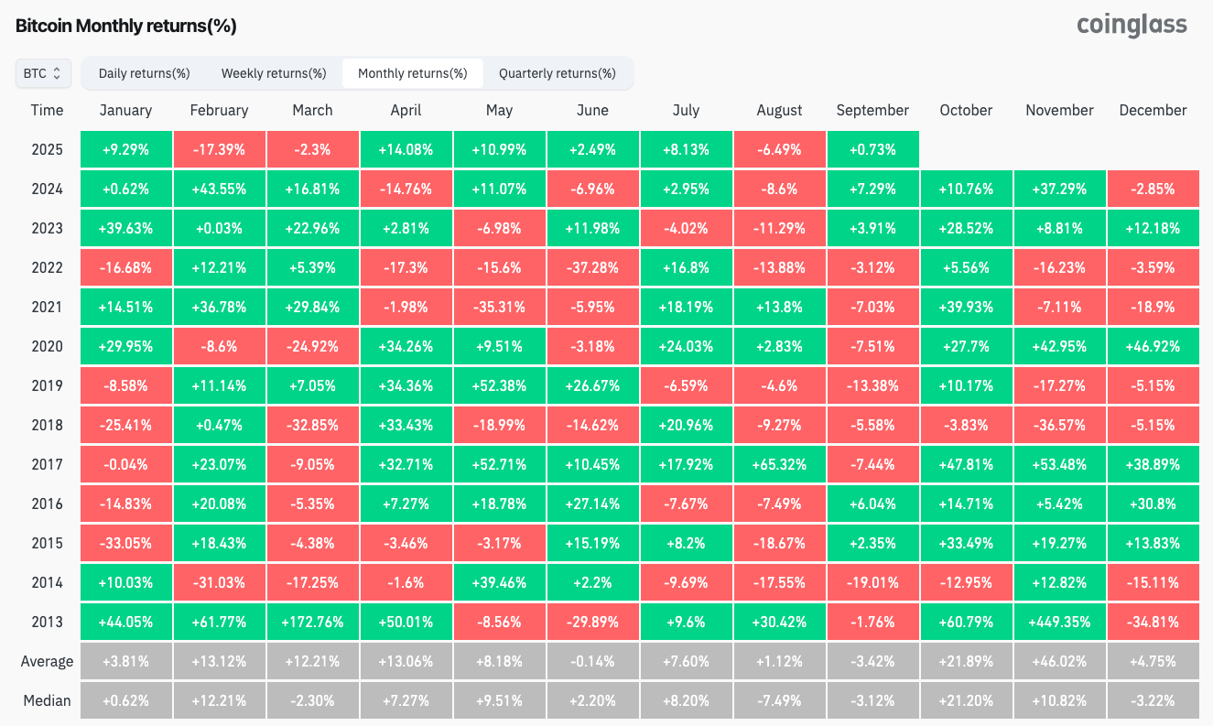Viewport: 1213px width, 726px height.
Task: Click the November 2013 +449.35% cell
Action: [1059, 622]
